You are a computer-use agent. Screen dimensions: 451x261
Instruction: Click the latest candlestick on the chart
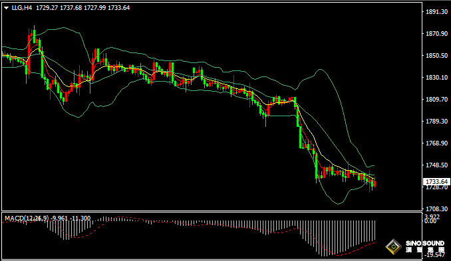(375, 182)
